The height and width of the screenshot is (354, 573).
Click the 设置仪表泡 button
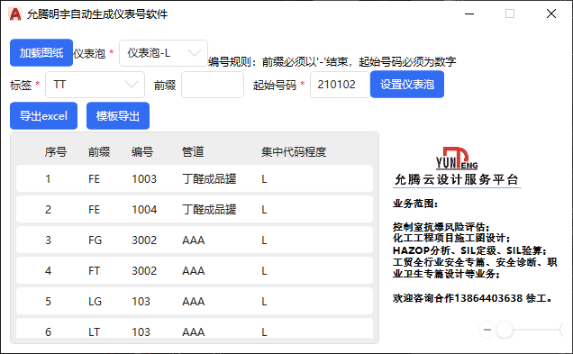click(407, 85)
